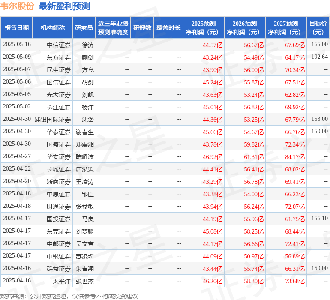Click the 近三年业绩预测准确度 column header
This screenshot has height=300, width=330.
click(x=113, y=28)
